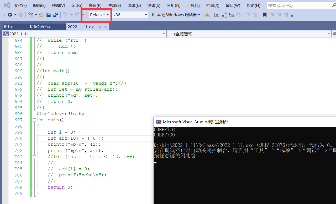Open the bookmark toolbar overflow options
Viewport: 336px width, 204px height.
point(292,16)
